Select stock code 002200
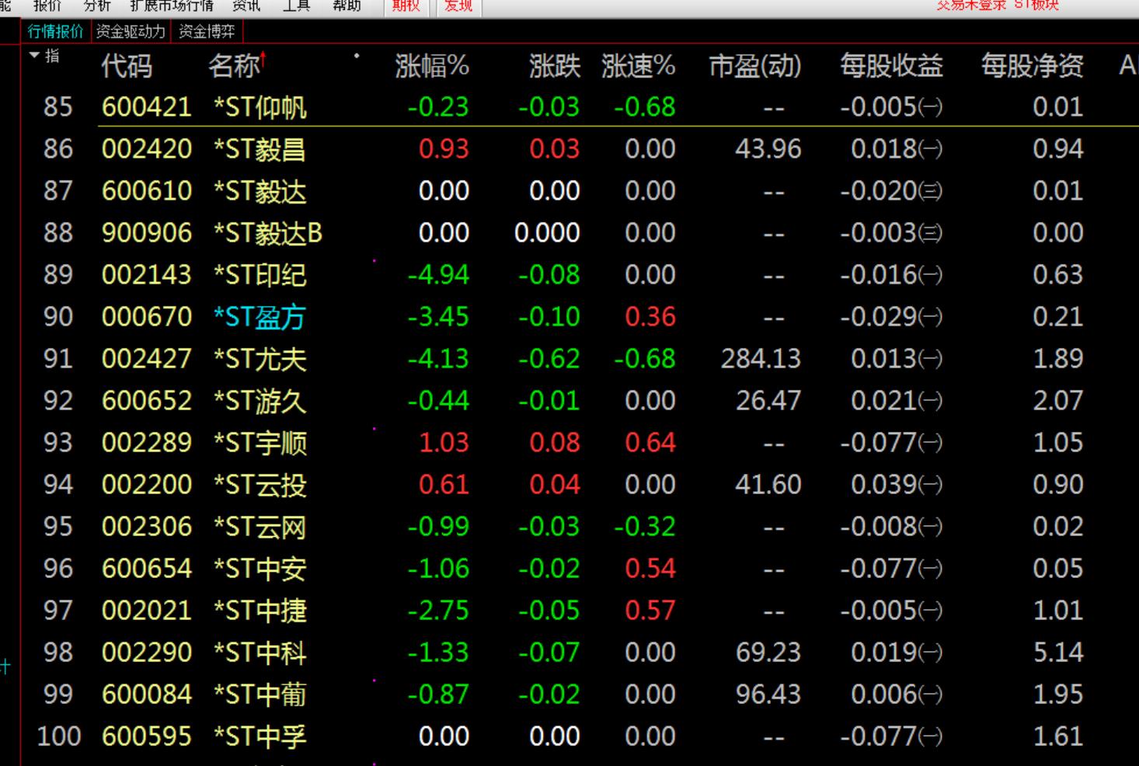The width and height of the screenshot is (1139, 766). [147, 484]
